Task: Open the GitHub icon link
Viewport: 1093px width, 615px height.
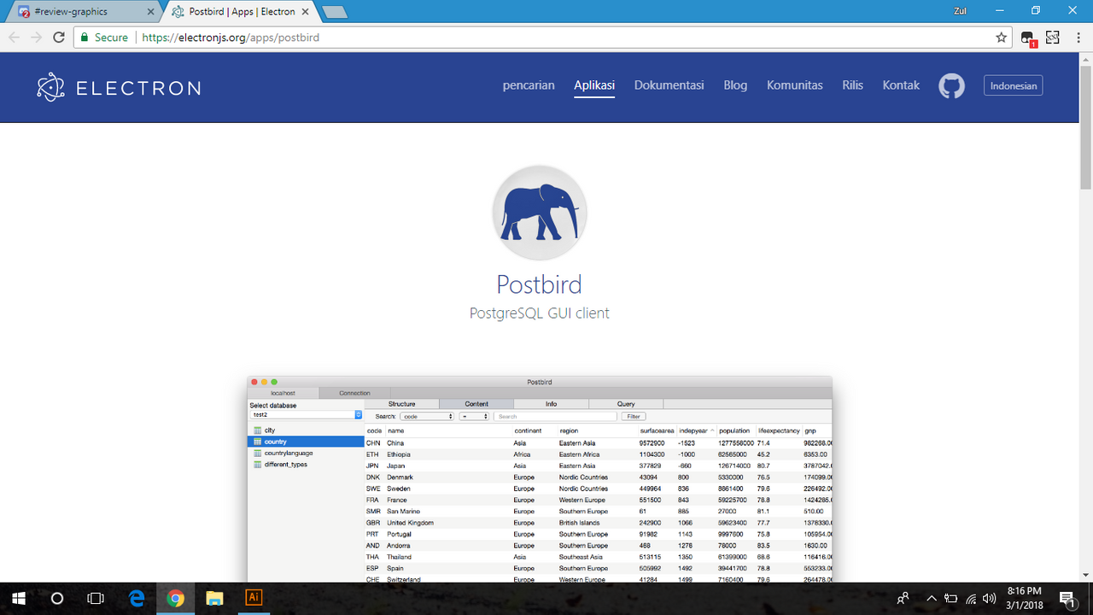Action: (x=952, y=85)
